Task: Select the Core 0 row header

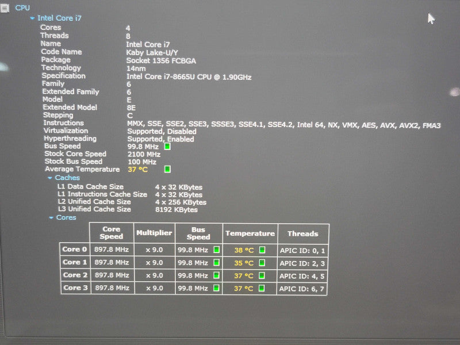Action: point(75,250)
